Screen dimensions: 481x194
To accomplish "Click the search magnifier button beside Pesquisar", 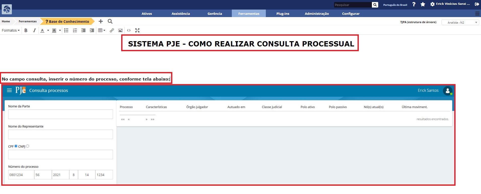I will [375, 5].
